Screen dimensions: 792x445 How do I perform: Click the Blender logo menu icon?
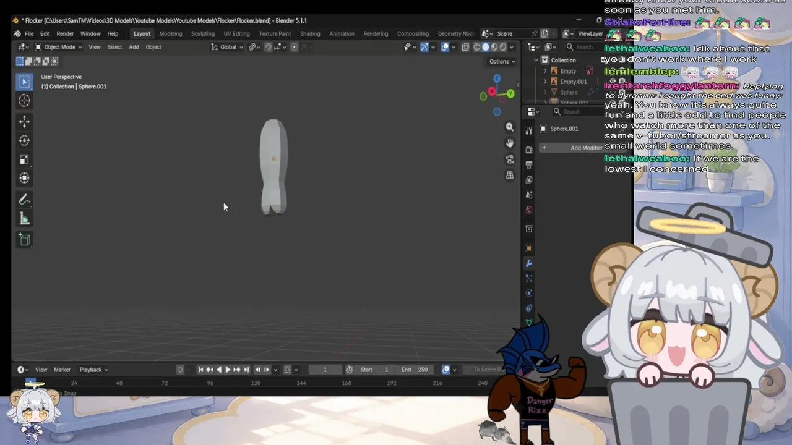click(17, 33)
